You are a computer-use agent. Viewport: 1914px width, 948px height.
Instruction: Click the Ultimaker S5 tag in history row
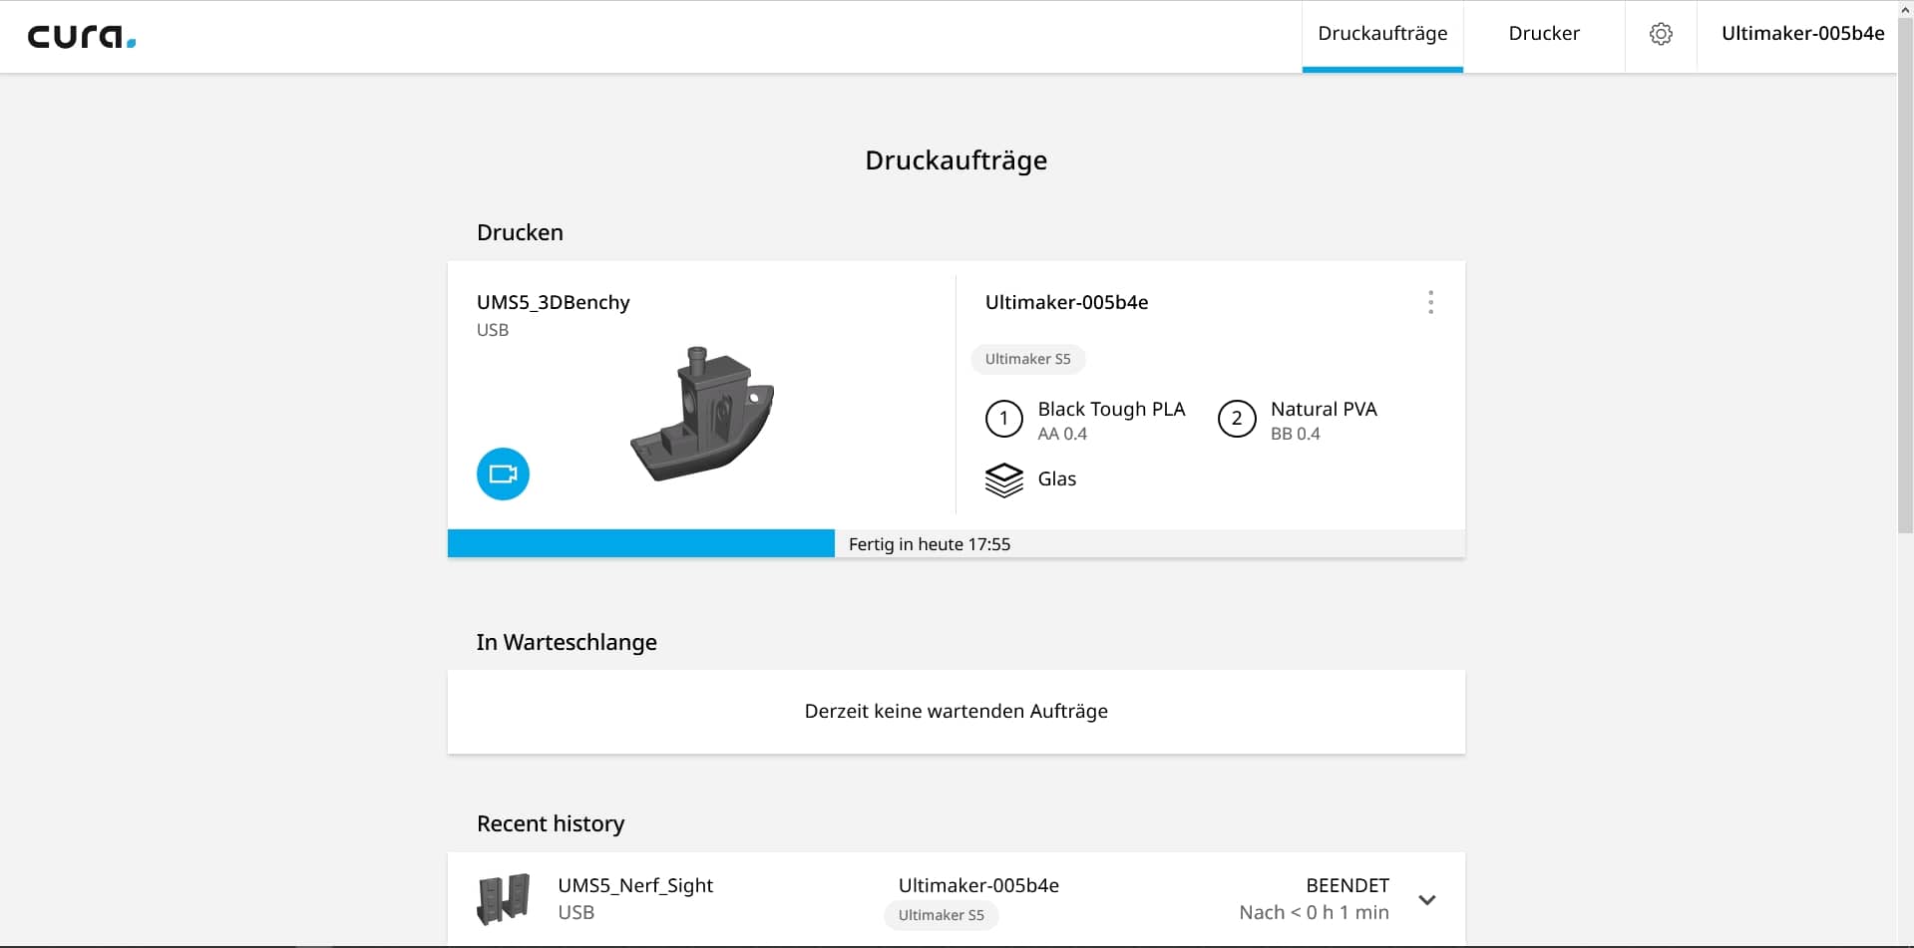point(942,915)
